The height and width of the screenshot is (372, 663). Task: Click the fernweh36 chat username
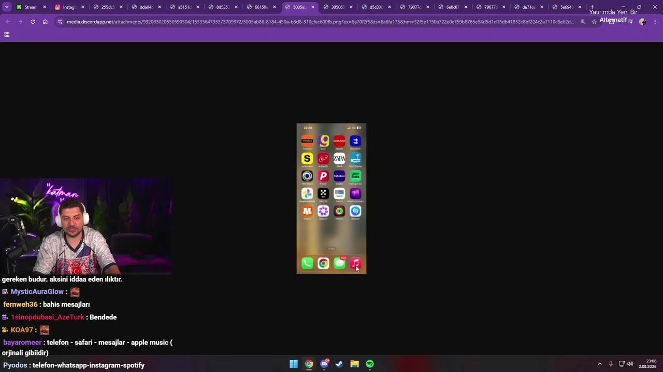coord(20,304)
